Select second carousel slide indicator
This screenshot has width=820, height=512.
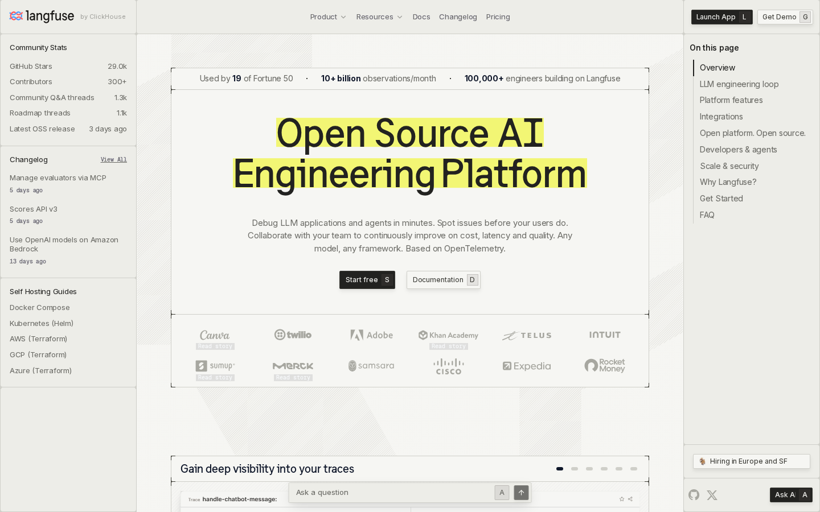coord(575,469)
